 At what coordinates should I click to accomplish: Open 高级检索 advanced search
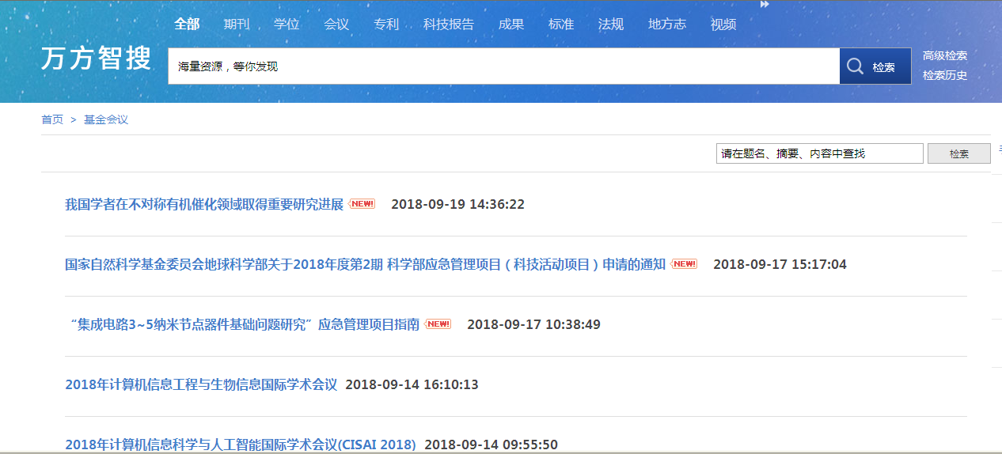(x=944, y=56)
